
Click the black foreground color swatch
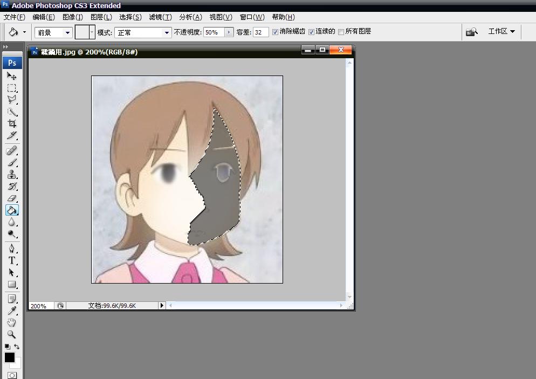pos(10,357)
